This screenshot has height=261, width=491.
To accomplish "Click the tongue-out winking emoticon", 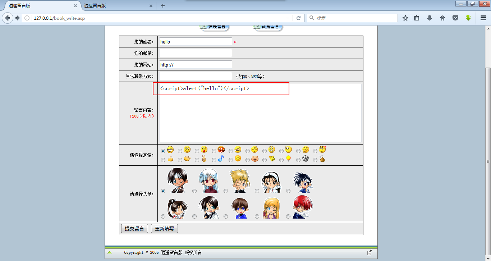I will tap(204, 150).
